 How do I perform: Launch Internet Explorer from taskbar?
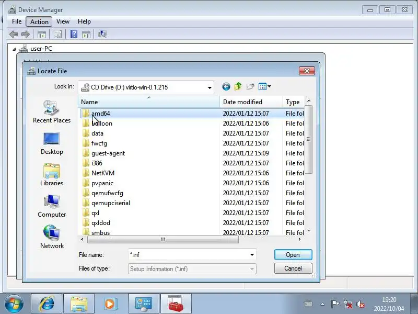tap(47, 304)
